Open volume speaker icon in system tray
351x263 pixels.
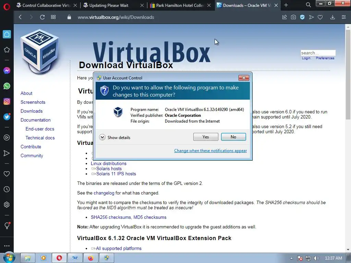[316, 258]
